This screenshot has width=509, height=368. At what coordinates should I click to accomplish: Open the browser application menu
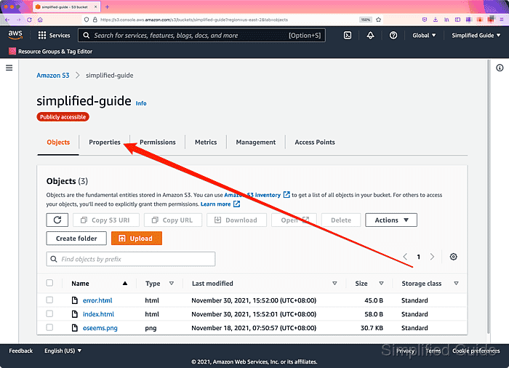click(502, 20)
